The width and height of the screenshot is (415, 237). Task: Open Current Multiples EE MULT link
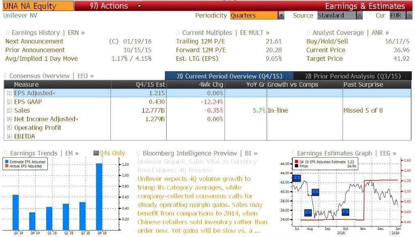coord(225,32)
